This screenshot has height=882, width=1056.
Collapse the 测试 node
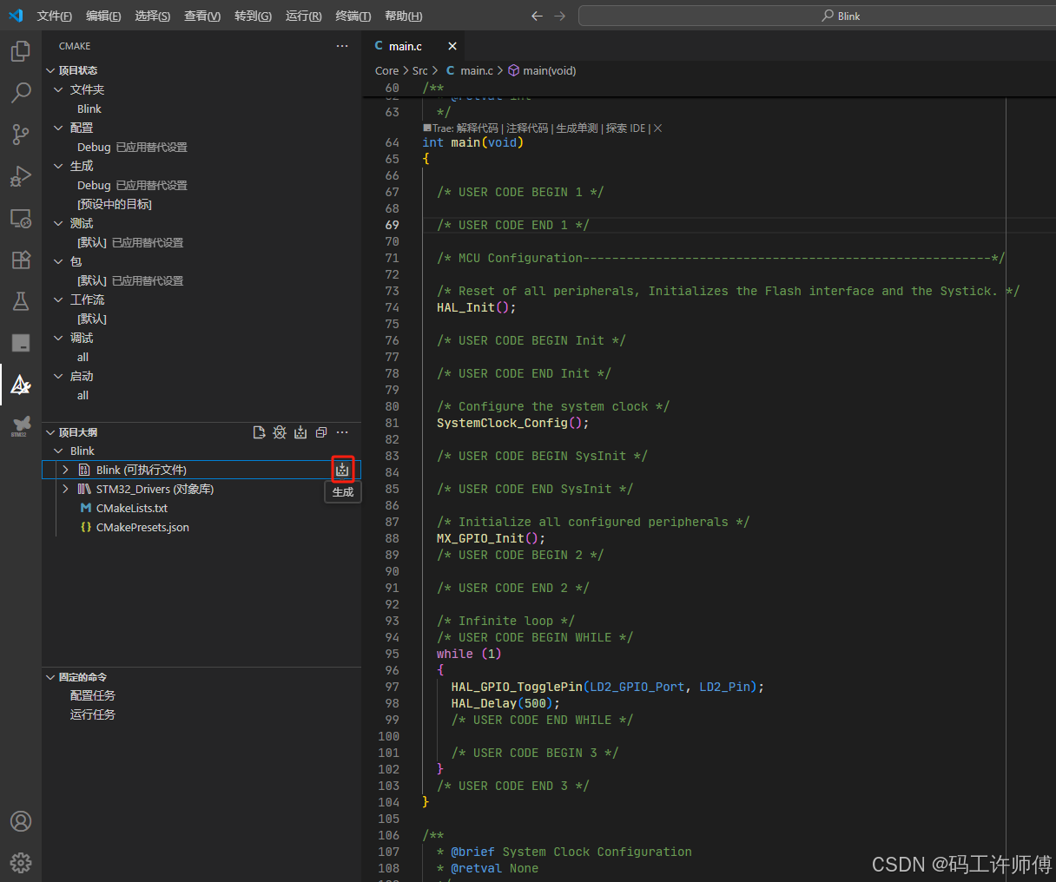pos(58,223)
